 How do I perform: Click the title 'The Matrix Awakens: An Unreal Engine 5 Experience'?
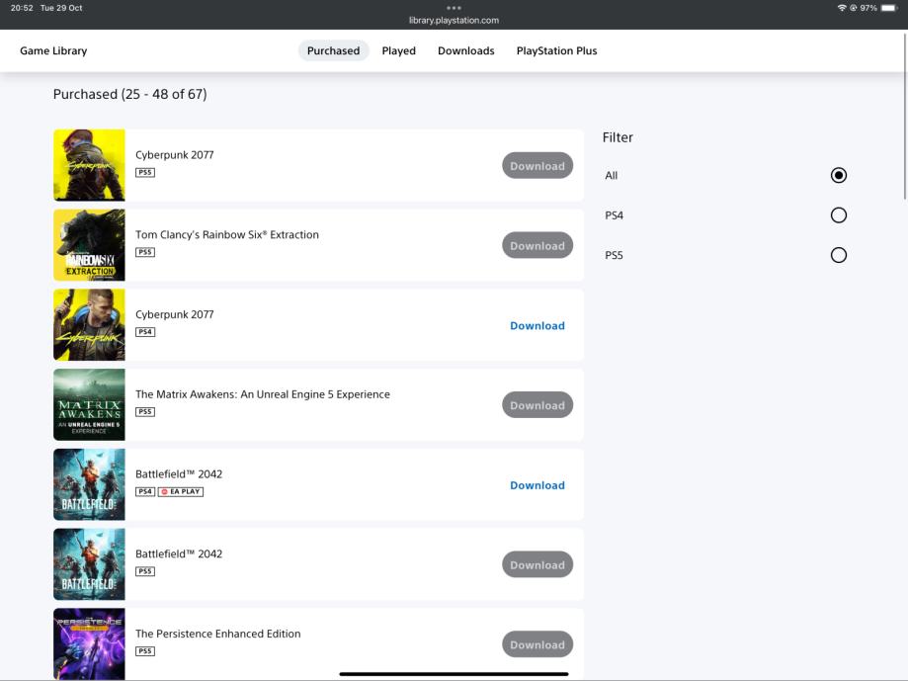(x=263, y=394)
